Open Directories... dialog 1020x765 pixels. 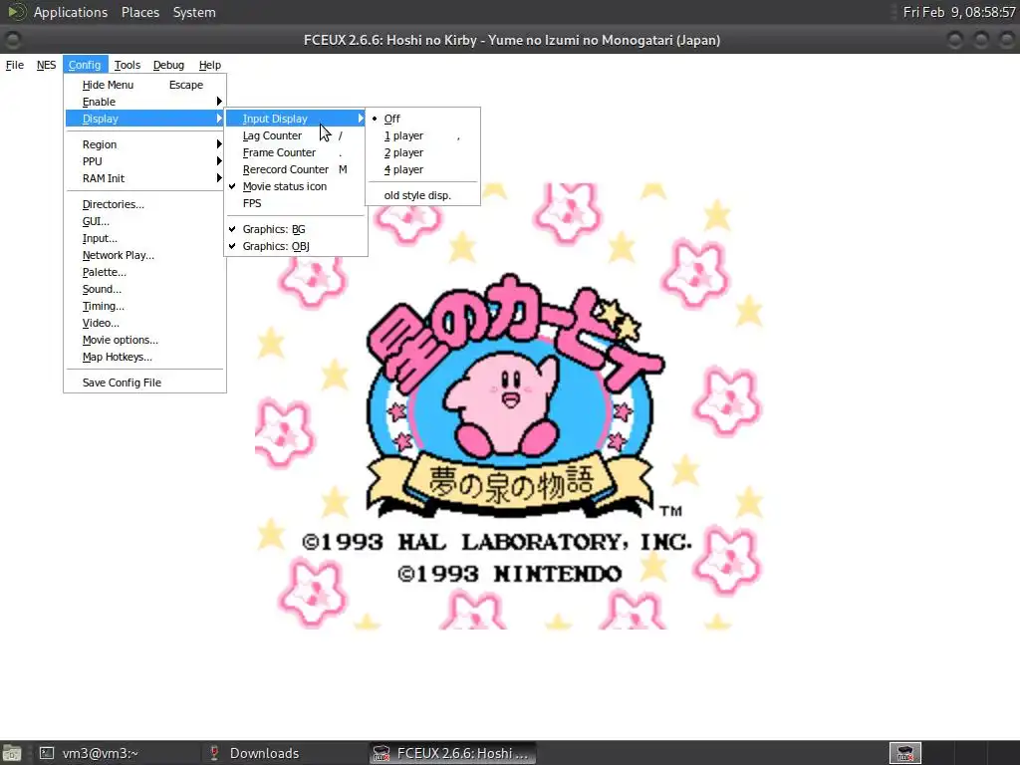[x=144, y=204]
